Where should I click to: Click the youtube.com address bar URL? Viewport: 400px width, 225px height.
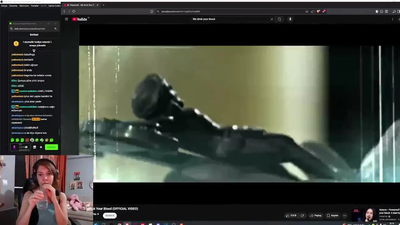tap(181, 12)
